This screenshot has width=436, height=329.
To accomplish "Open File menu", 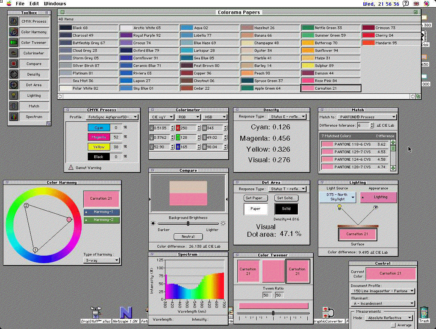I will pyautogui.click(x=20, y=4).
